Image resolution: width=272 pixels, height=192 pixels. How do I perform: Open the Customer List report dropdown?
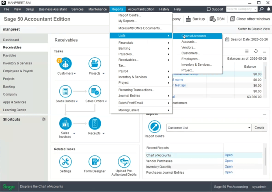249,127
